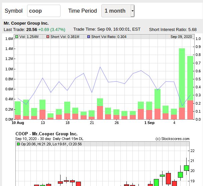Click the Mr. Cooper Group Inc. heading
The height and width of the screenshot is (186, 203).
coord(26,23)
